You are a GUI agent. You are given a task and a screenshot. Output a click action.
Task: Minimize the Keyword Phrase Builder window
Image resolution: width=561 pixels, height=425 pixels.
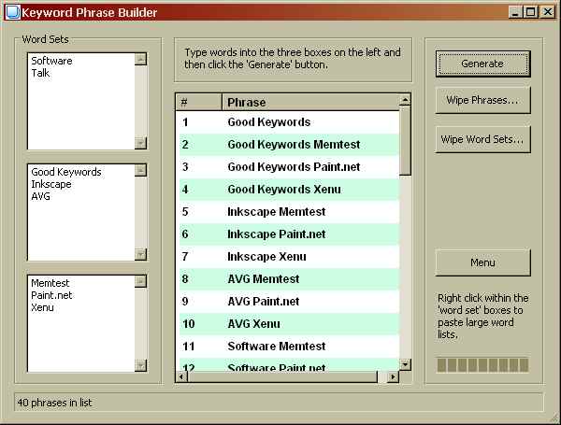(x=515, y=12)
